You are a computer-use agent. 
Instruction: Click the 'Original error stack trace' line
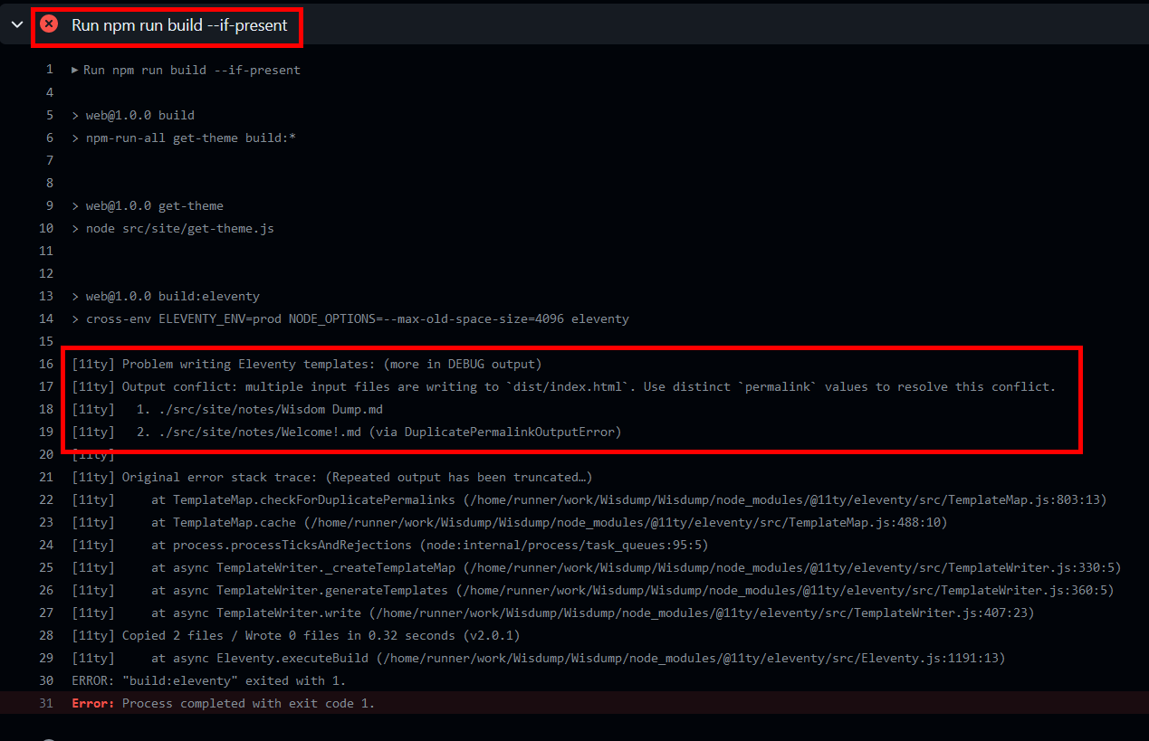click(357, 477)
